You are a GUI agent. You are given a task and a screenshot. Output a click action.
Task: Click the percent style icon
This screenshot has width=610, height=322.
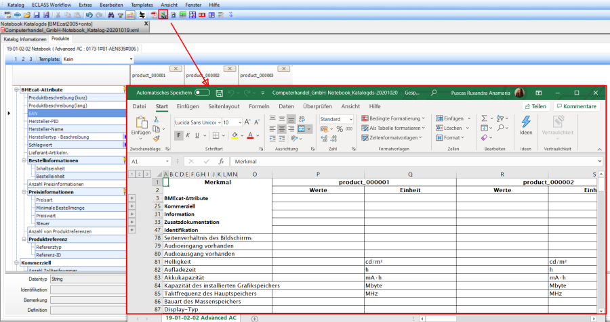tap(340, 129)
